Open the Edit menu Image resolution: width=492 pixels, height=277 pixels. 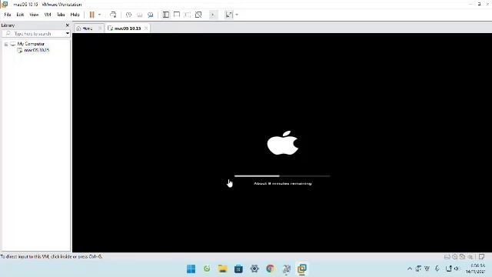pyautogui.click(x=20, y=15)
